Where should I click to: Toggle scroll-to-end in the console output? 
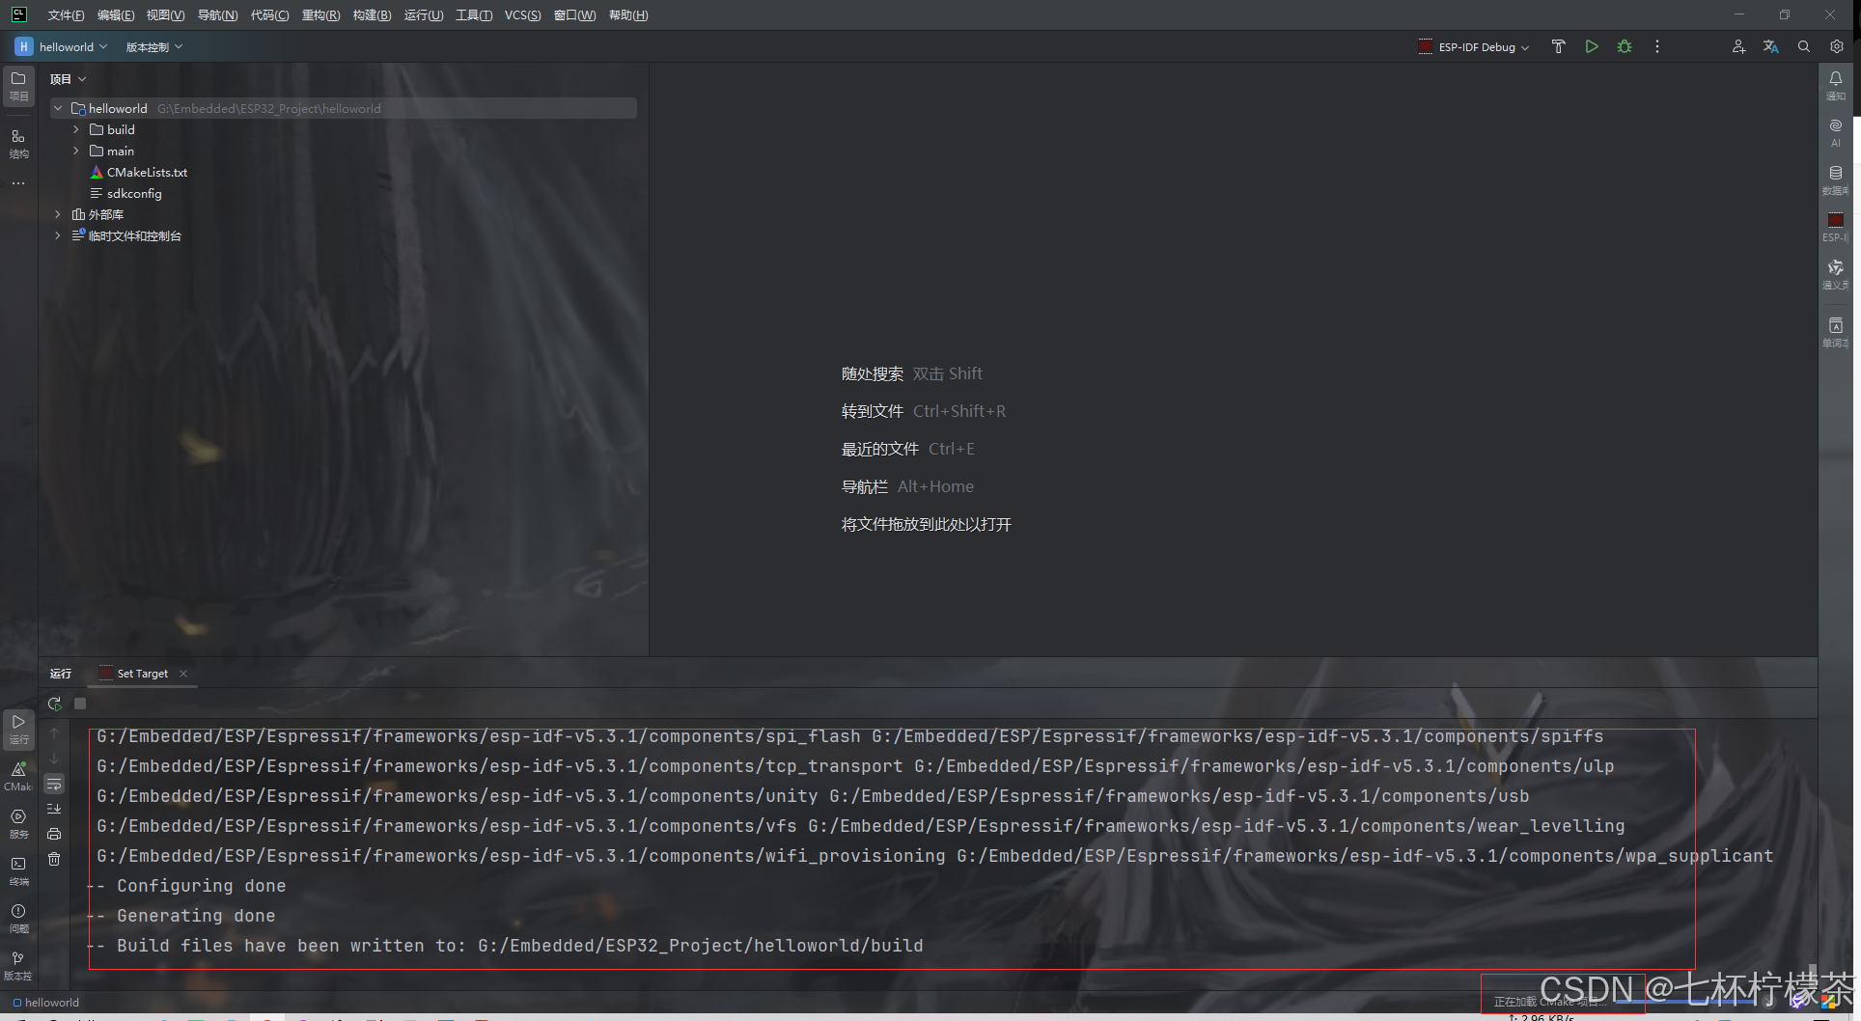(55, 808)
